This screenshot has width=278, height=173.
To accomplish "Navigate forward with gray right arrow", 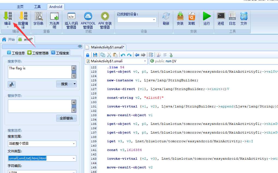I will pos(143,55).
